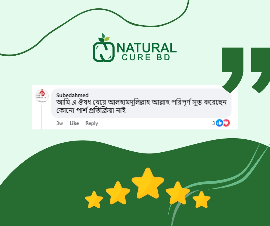This screenshot has height=226, width=270.
Task: Click the right large green quotation mark
Action: click(261, 70)
